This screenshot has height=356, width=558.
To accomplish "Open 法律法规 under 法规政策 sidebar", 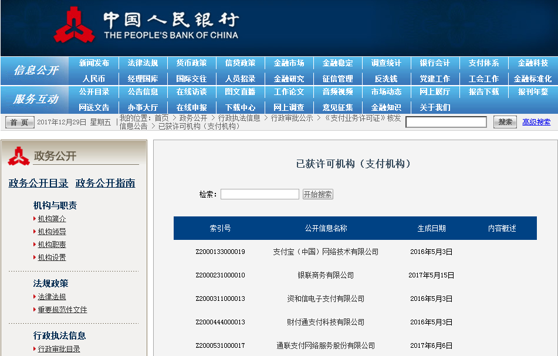I will point(52,297).
